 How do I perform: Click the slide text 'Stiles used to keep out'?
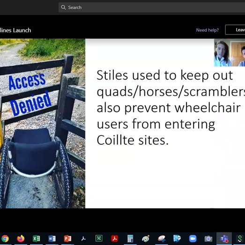click(x=165, y=75)
